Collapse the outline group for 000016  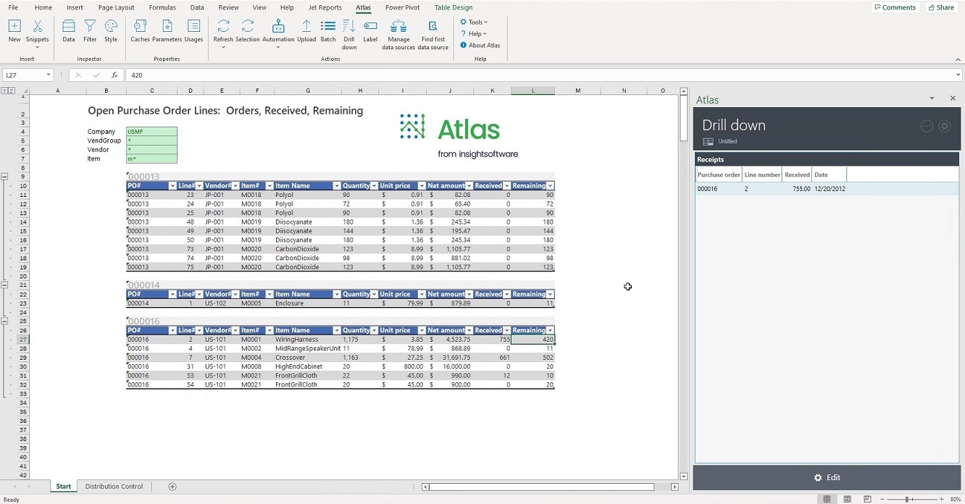pyautogui.click(x=4, y=322)
